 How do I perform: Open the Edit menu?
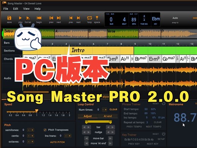coord(16,9)
